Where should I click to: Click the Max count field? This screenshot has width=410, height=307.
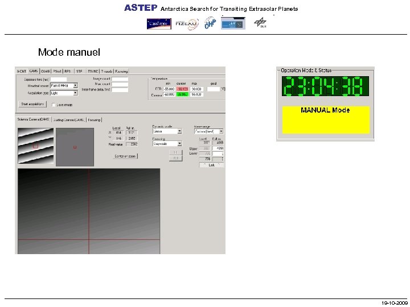120,84
